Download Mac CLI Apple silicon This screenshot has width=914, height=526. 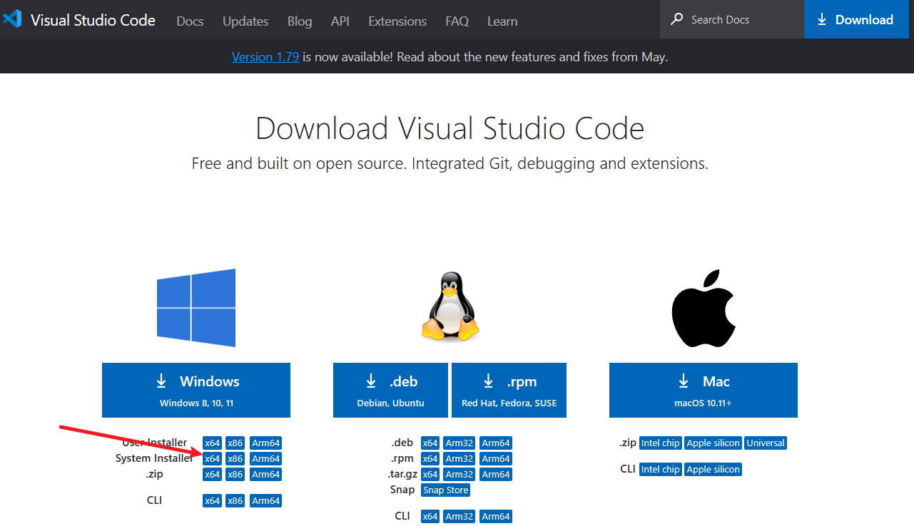coord(714,469)
